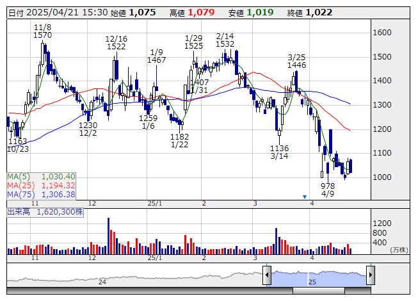Screen dimensions: 418x301
Task: Click the MA(75) 1,306.38 legend entry
Action: pos(41,195)
